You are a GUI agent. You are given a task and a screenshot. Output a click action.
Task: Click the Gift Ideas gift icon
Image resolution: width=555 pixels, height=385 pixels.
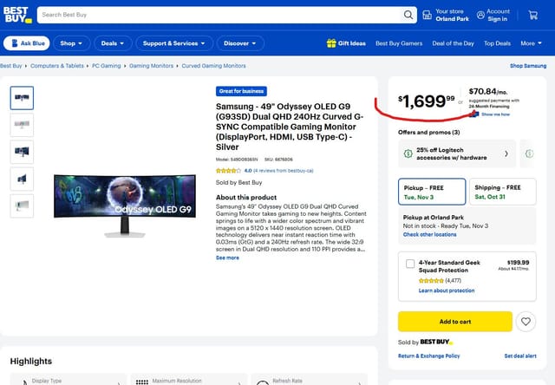(x=331, y=43)
